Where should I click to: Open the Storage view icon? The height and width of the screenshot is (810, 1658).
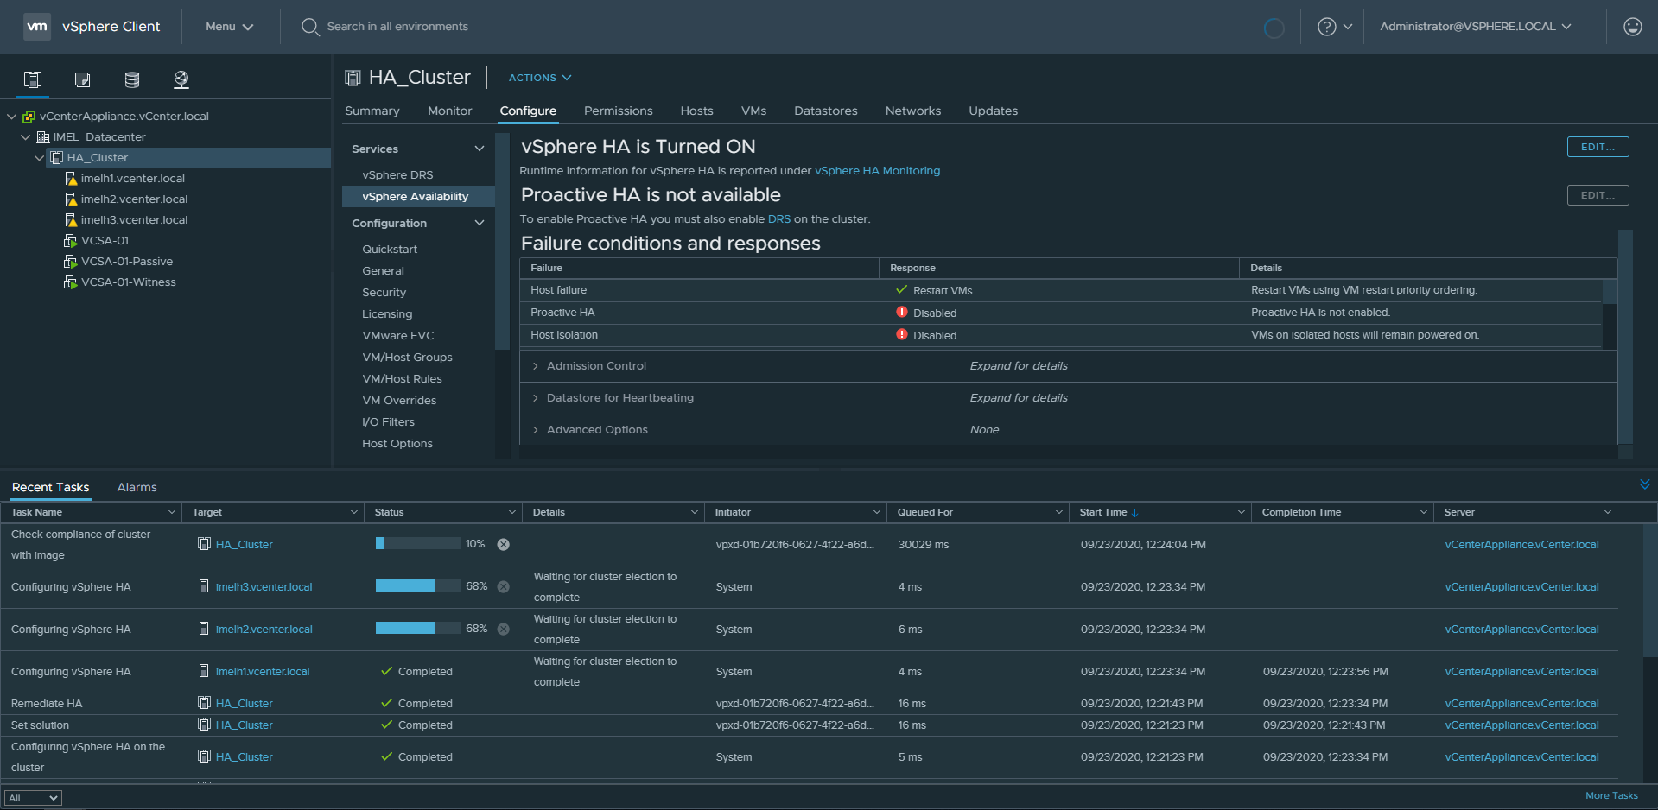132,79
